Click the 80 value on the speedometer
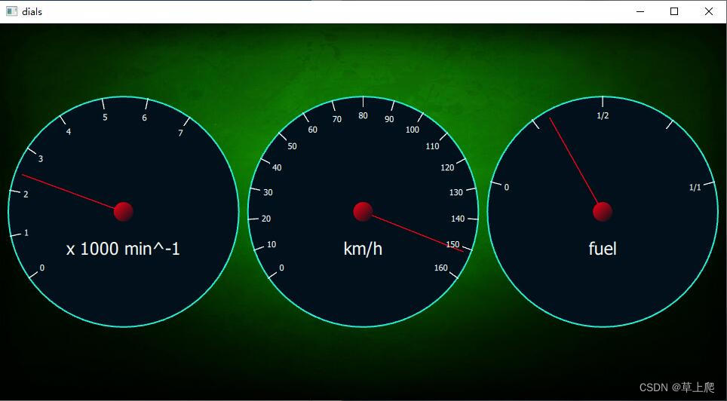This screenshot has width=727, height=401. tap(363, 115)
